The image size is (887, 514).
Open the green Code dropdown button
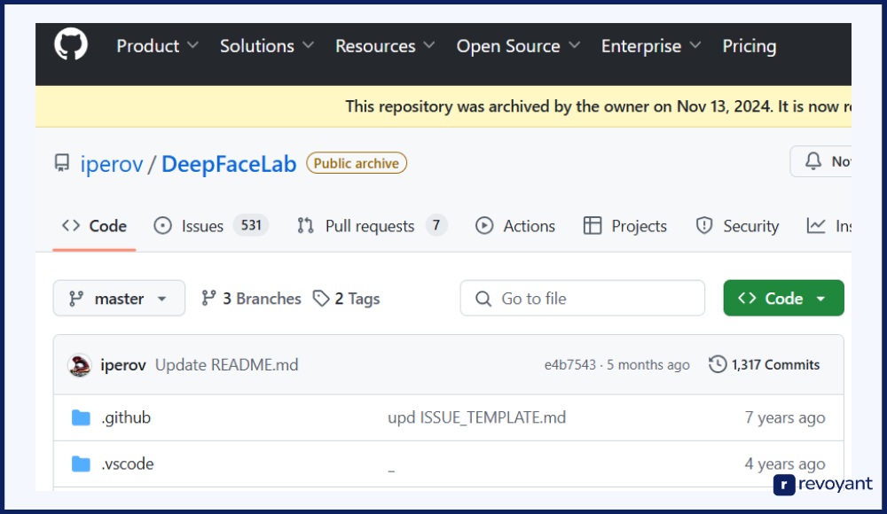pos(783,298)
